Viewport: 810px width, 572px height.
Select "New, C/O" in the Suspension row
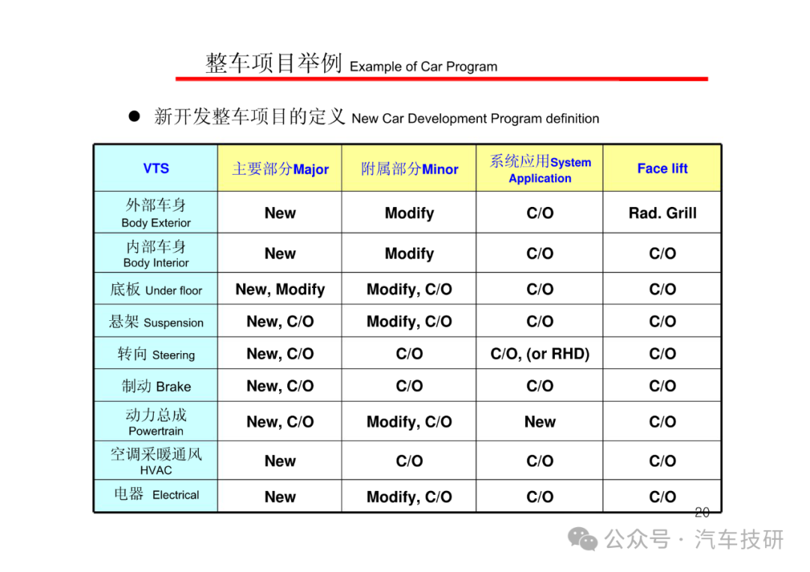pyautogui.click(x=280, y=322)
